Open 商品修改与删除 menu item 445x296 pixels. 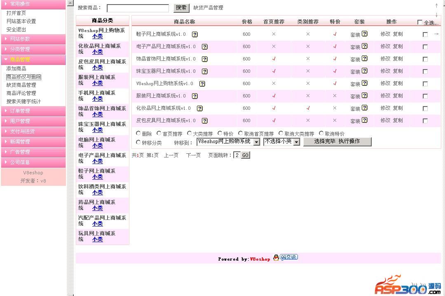(24, 77)
